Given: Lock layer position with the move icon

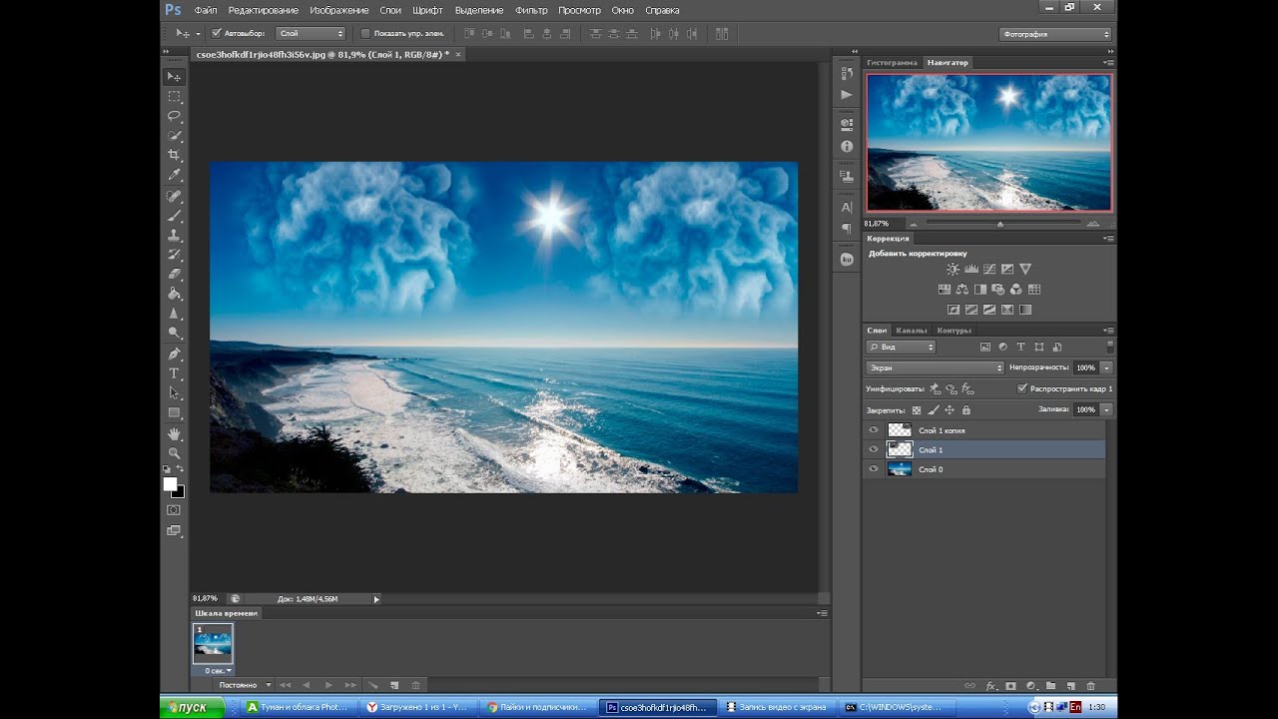Looking at the screenshot, I should click(x=950, y=409).
